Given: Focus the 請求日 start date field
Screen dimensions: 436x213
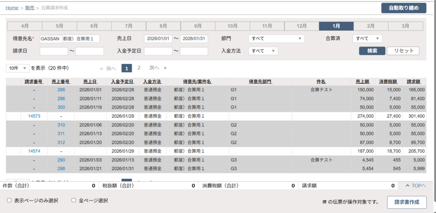Looking at the screenshot, I should point(54,51).
